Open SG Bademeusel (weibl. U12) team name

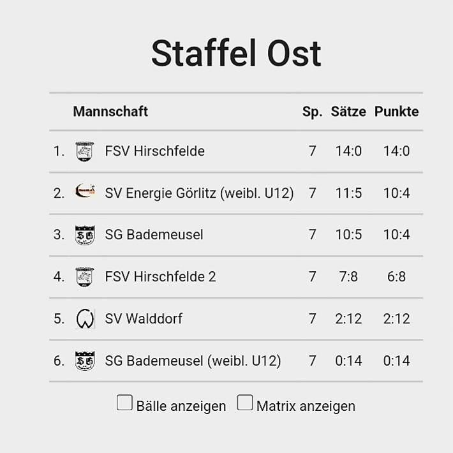coord(193,360)
